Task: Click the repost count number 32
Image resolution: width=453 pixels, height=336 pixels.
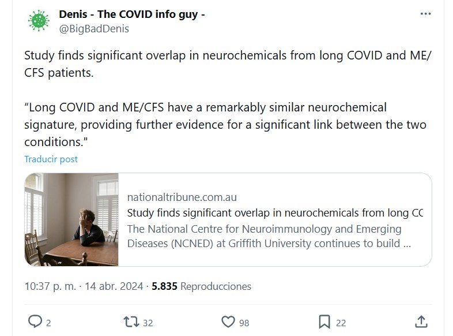Action: [148, 323]
